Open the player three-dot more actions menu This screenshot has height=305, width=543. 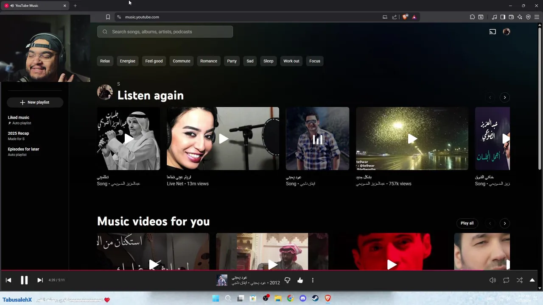coord(313,280)
